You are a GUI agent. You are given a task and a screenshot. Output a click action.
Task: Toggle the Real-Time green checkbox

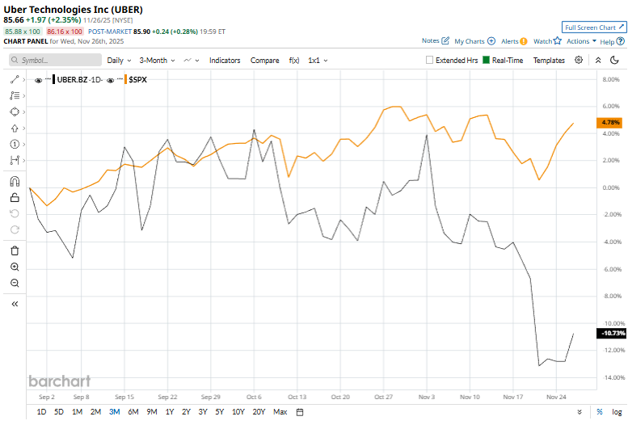pos(487,60)
